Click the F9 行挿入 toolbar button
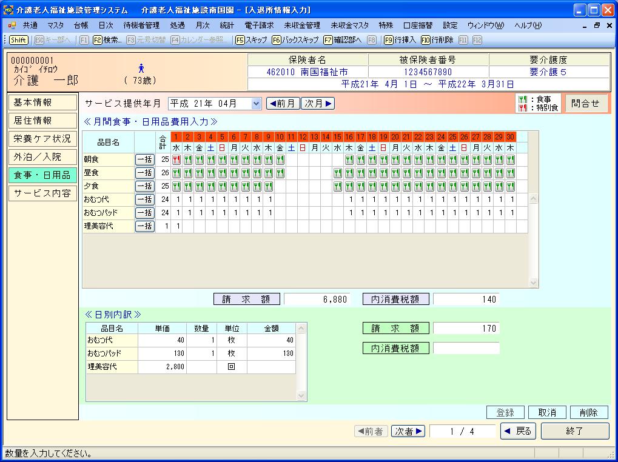618x462 pixels. [400, 39]
